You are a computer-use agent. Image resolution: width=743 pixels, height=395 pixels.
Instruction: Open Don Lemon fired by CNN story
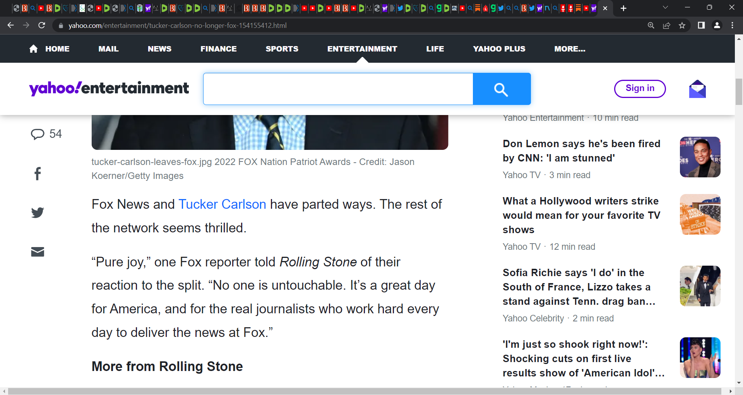coord(581,151)
